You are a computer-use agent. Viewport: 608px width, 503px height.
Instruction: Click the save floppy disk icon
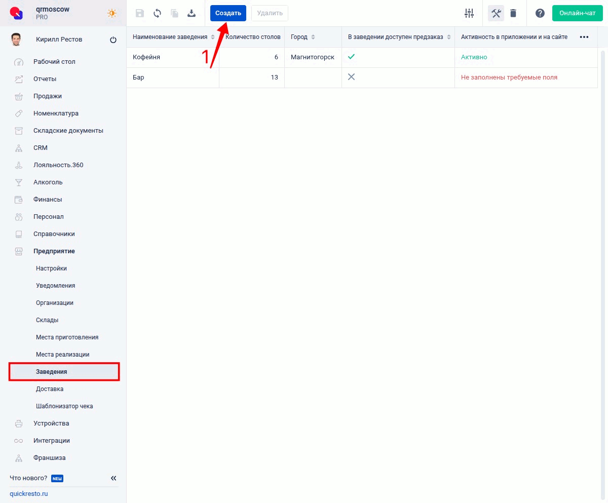pyautogui.click(x=140, y=13)
